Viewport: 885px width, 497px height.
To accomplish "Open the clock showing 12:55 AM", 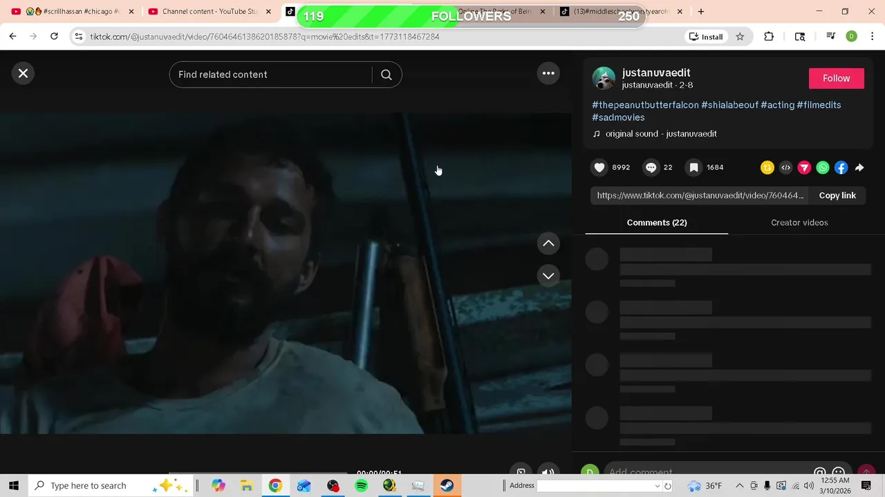I will point(837,485).
